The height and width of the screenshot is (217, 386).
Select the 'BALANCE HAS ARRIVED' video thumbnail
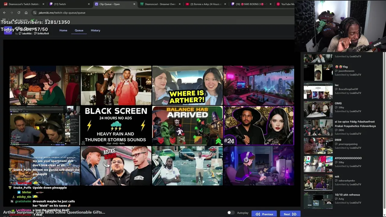(187, 126)
